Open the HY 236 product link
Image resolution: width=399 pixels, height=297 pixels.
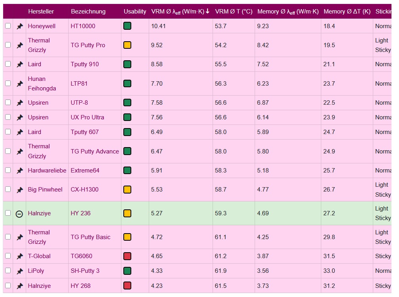(x=81, y=213)
